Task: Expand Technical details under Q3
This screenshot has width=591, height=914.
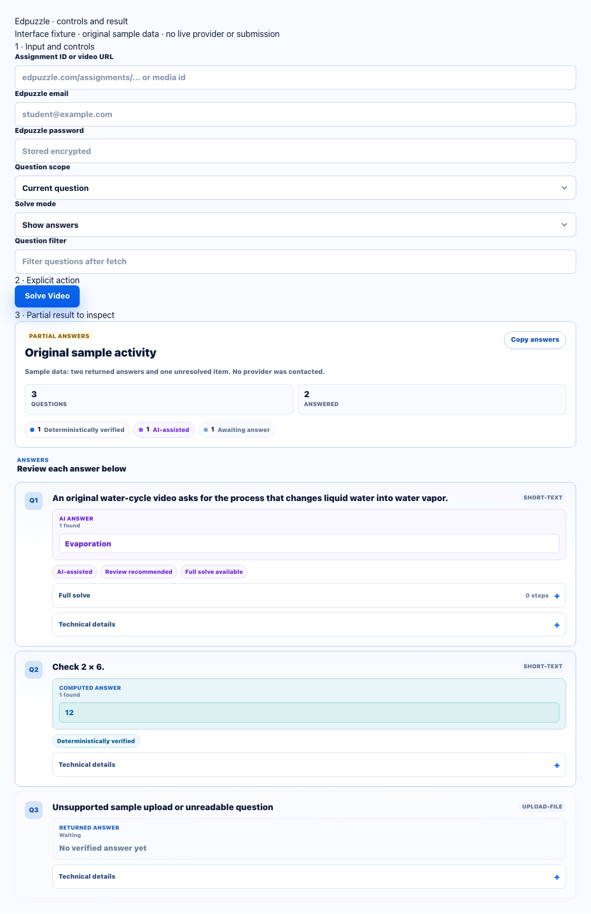Action: [x=309, y=877]
